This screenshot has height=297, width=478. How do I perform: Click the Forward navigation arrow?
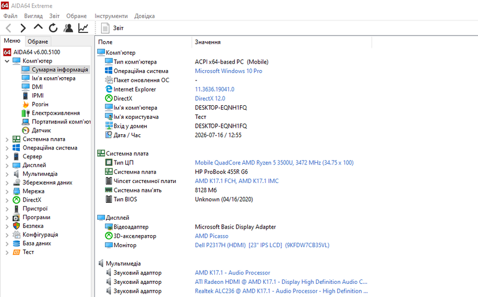coord(23,28)
